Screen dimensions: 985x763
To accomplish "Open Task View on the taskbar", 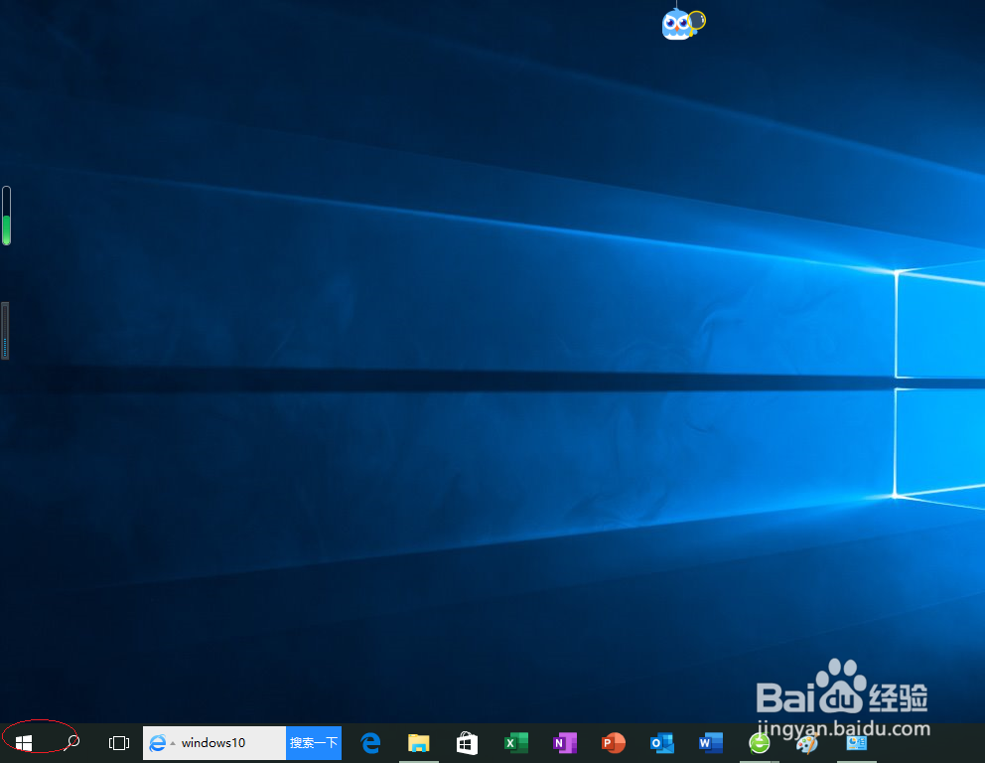I will [x=118, y=742].
